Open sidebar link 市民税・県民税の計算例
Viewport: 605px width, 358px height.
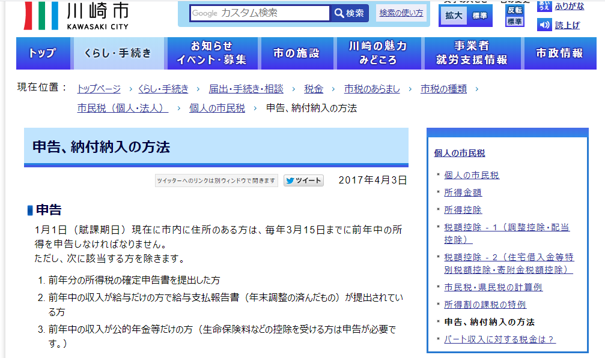[493, 287]
